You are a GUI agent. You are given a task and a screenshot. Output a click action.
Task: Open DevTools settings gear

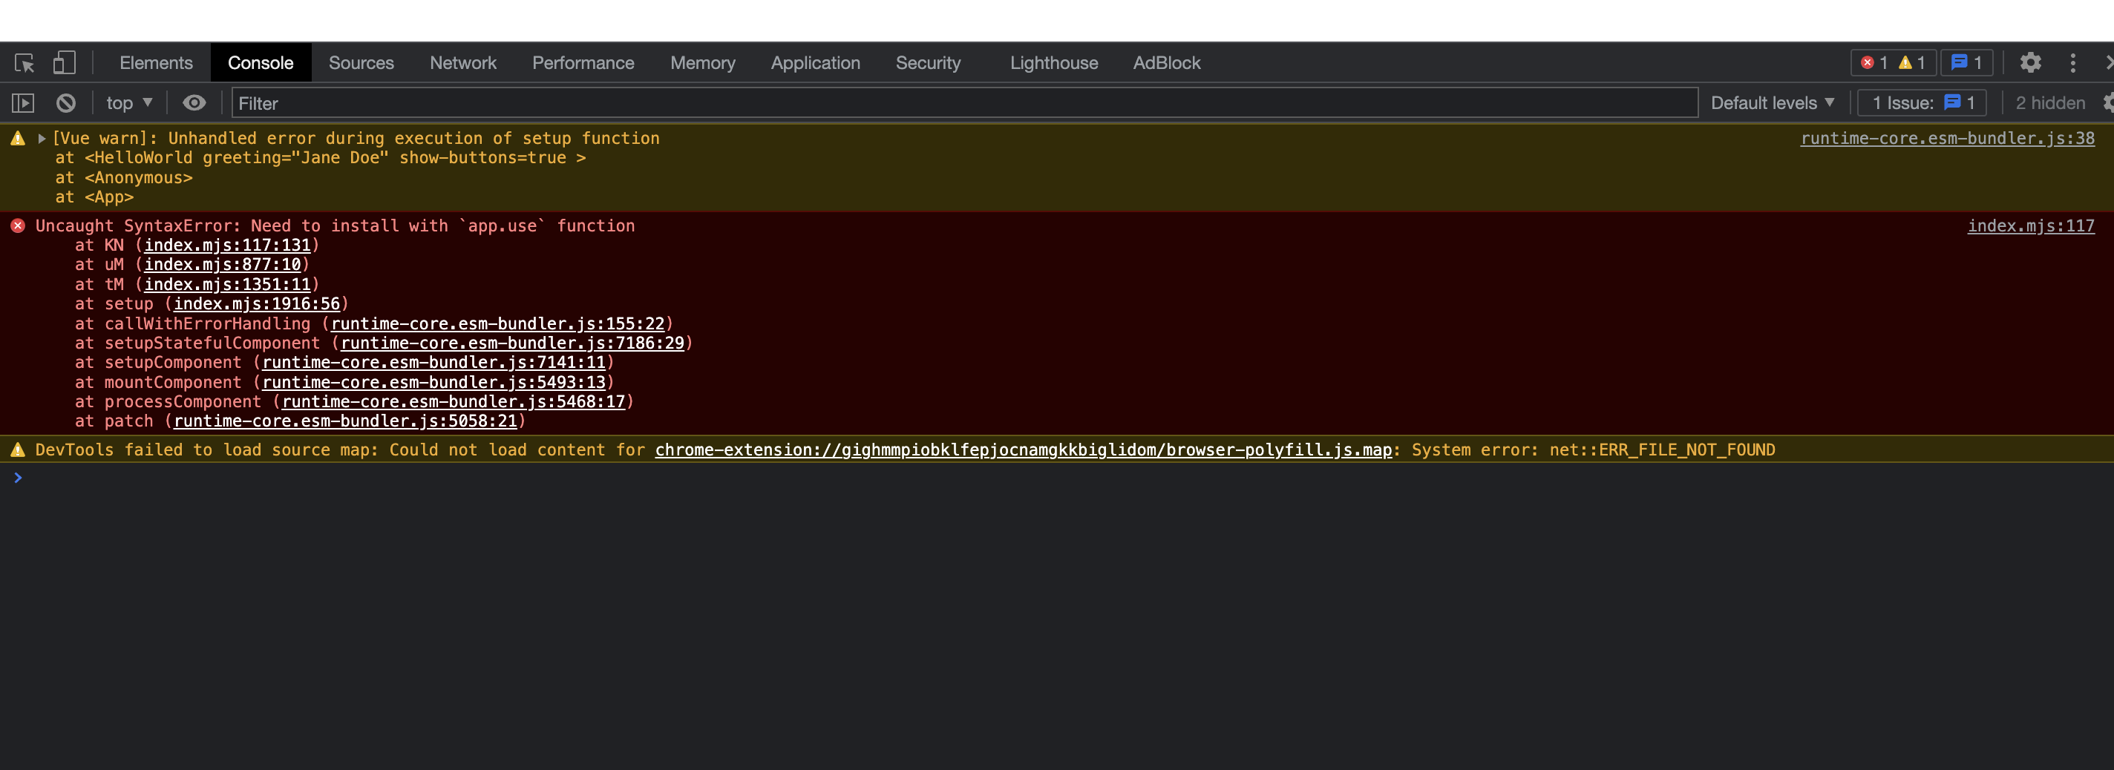[2031, 62]
